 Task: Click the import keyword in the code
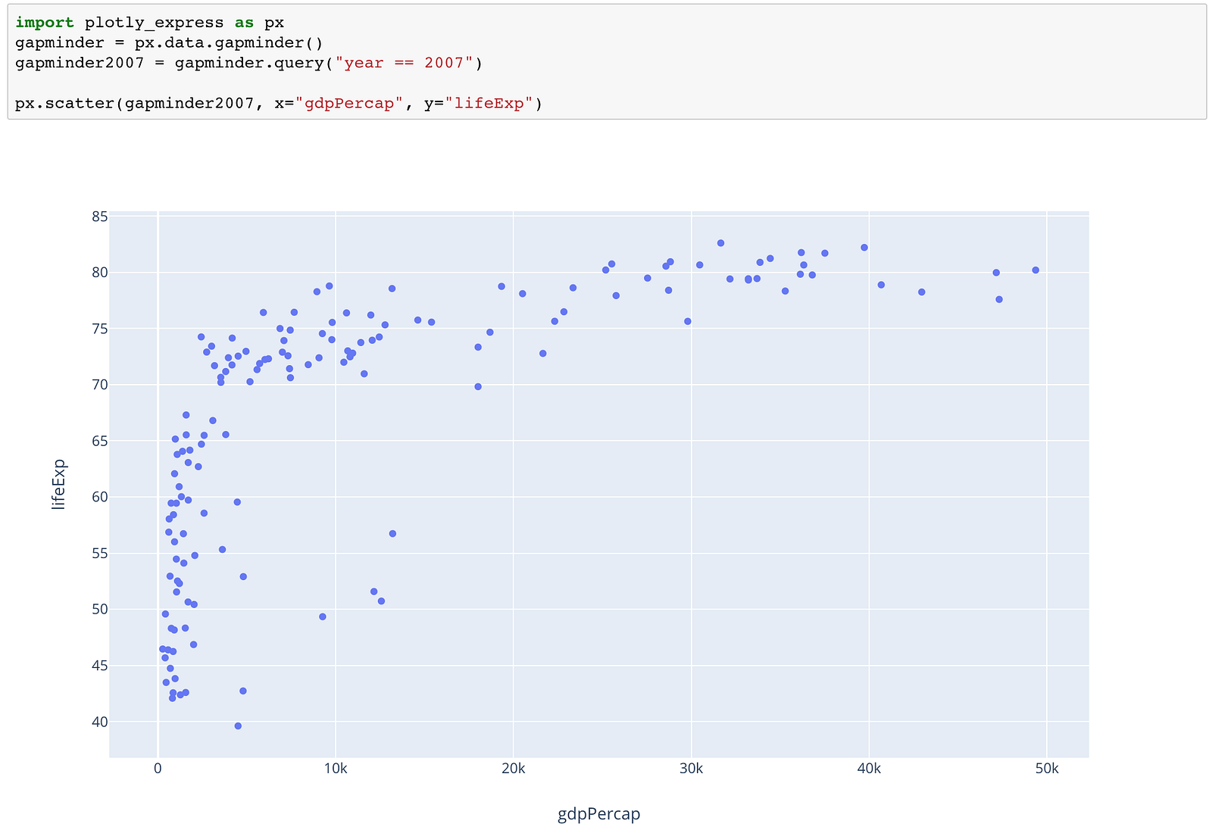45,23
